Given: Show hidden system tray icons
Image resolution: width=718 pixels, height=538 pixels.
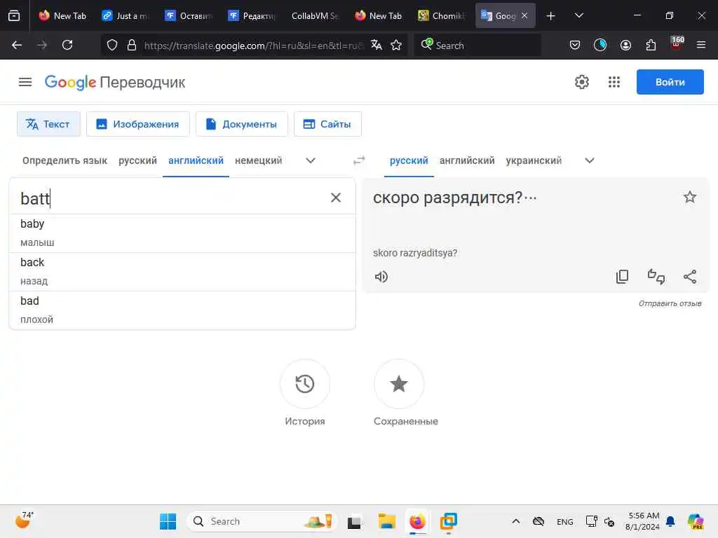Looking at the screenshot, I should click(515, 521).
